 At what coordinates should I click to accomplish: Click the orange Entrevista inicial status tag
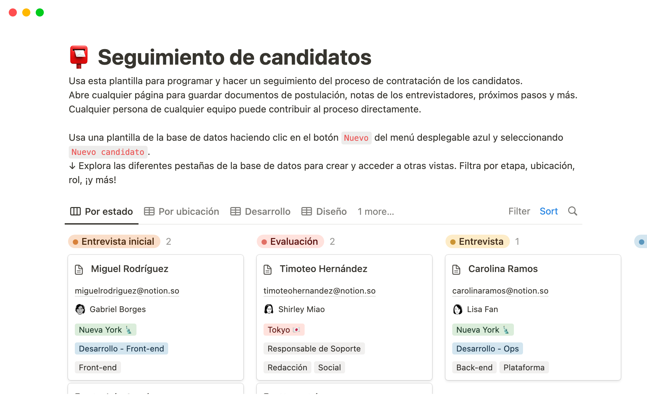[114, 241]
